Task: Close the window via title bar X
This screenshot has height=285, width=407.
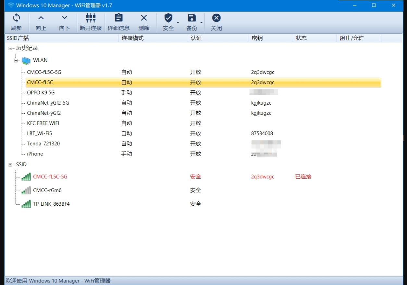Action: coord(393,5)
